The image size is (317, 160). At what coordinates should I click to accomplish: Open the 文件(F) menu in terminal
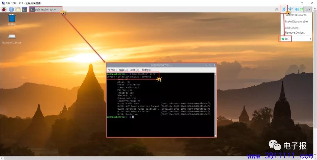[112, 70]
